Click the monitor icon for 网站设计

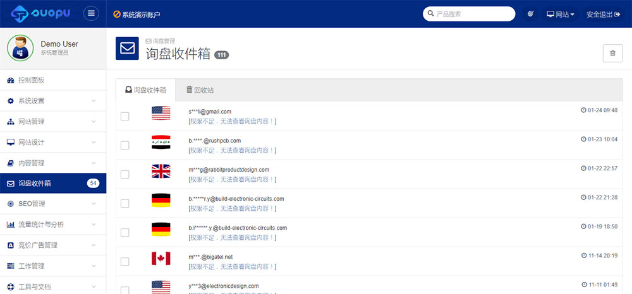click(11, 143)
